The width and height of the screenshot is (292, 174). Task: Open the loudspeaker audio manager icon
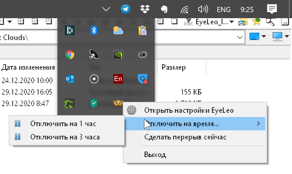[x=94, y=55]
